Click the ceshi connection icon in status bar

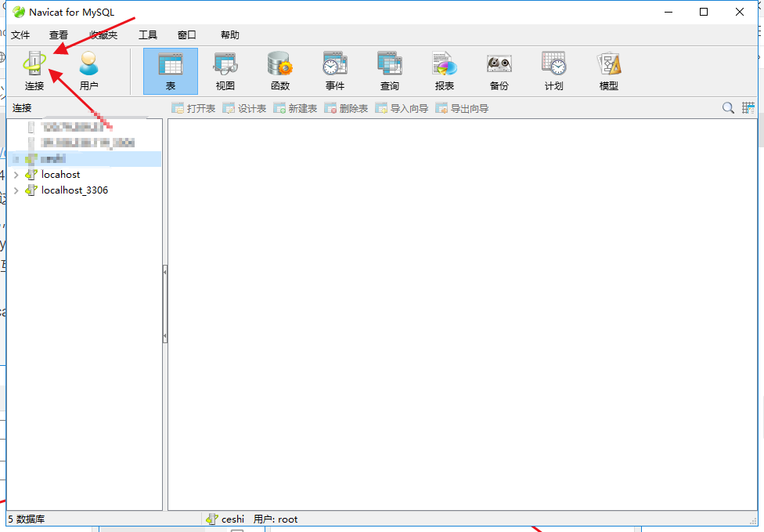211,519
